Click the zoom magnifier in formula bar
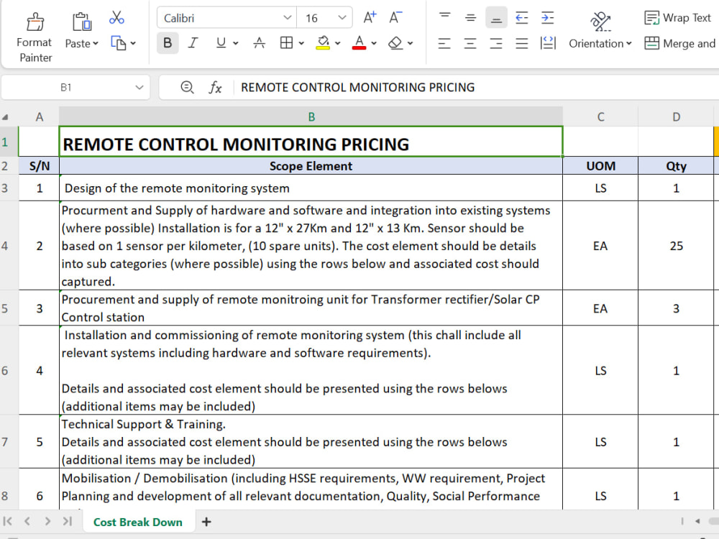 [187, 87]
